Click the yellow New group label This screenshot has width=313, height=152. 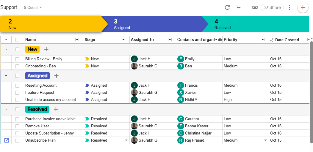pos(32,49)
